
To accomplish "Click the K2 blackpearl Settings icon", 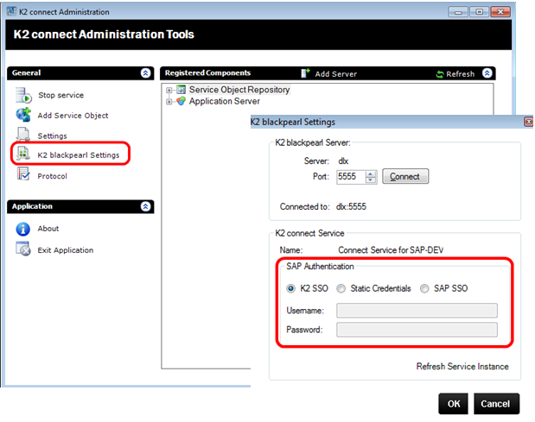I will pos(23,154).
